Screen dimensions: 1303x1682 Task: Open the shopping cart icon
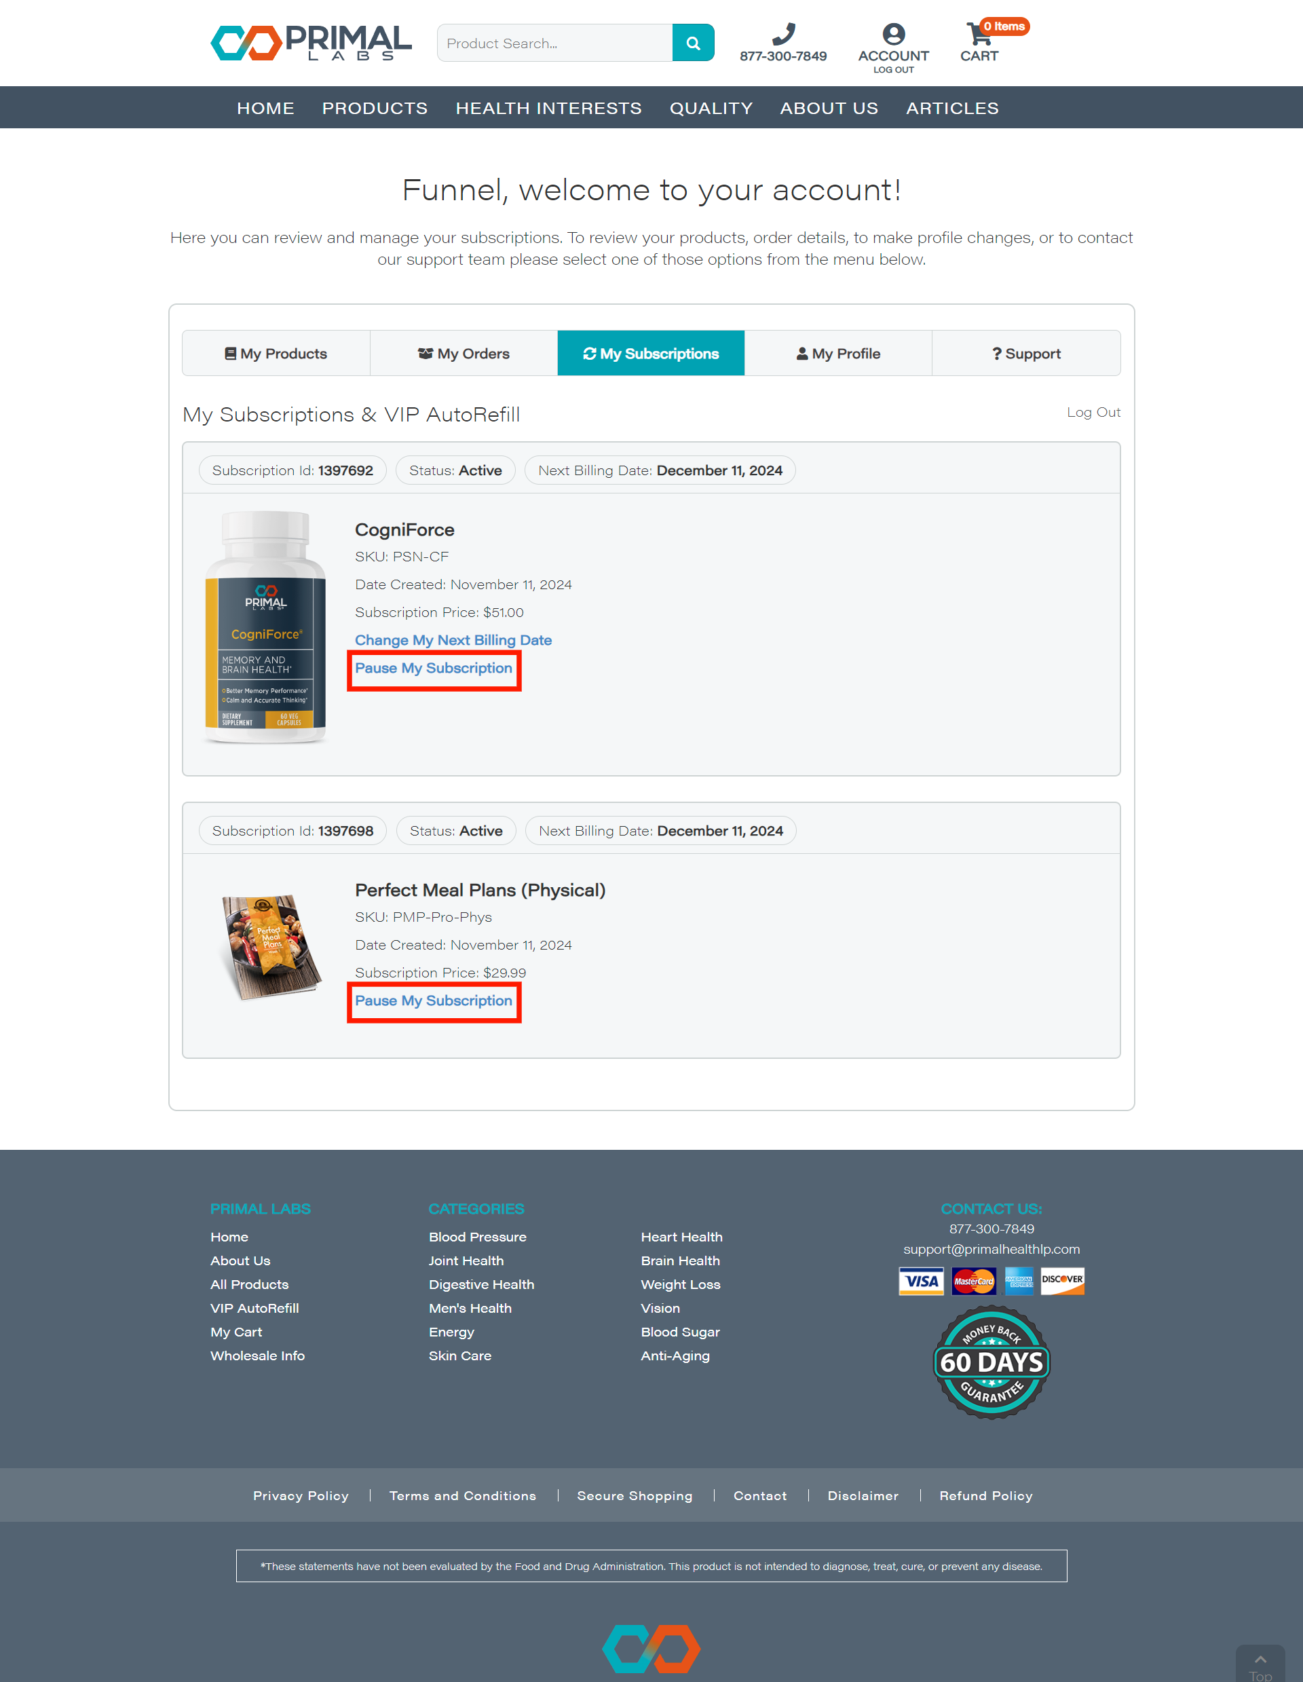[x=979, y=35]
